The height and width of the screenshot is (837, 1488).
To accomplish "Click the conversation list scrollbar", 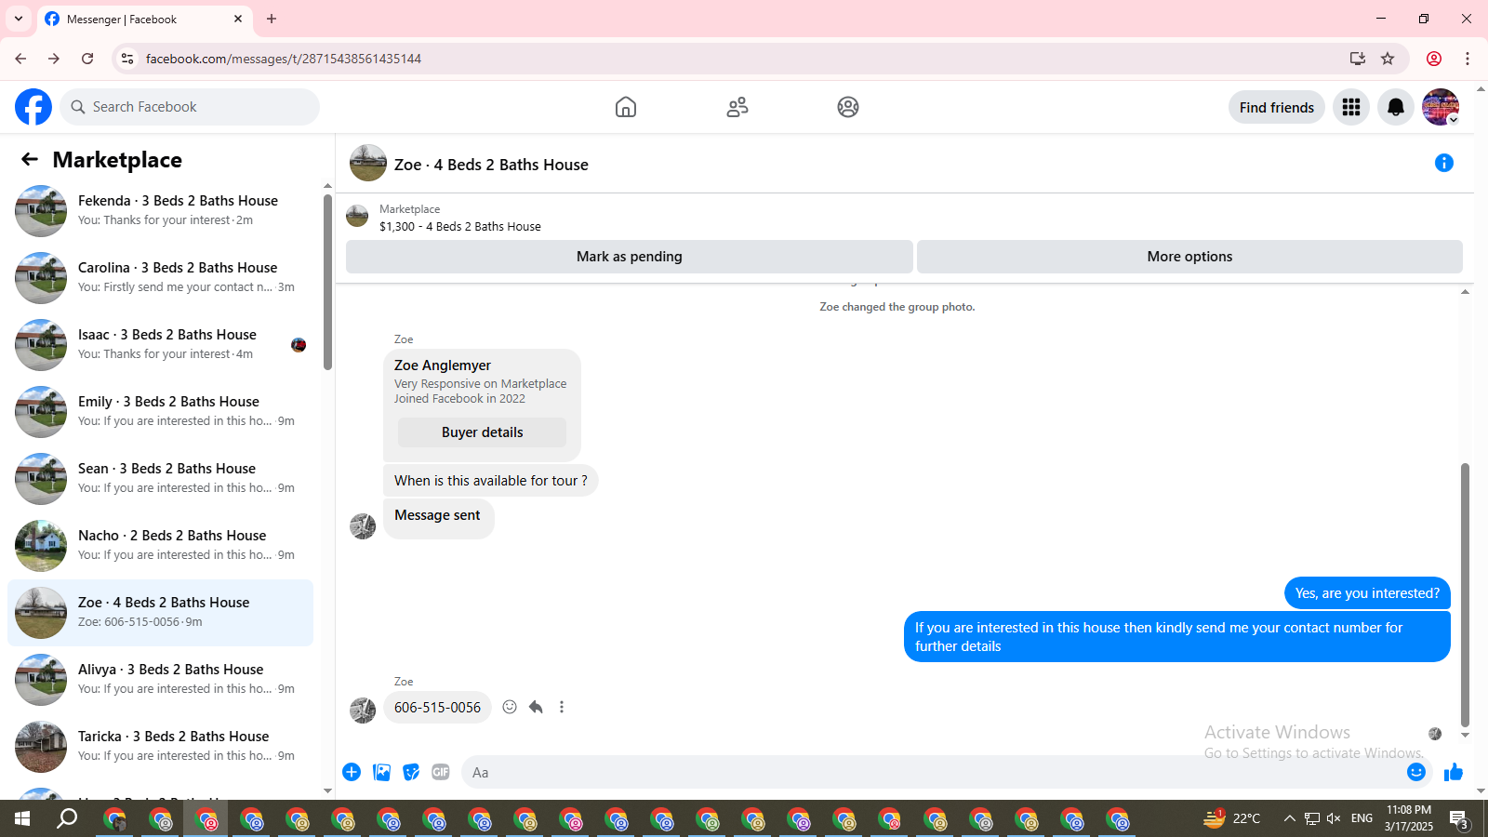I will pos(327,282).
